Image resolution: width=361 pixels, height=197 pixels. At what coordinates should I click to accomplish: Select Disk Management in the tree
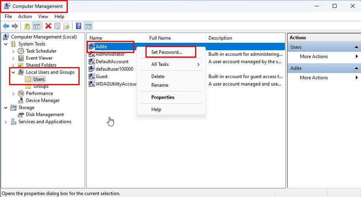tap(45, 115)
